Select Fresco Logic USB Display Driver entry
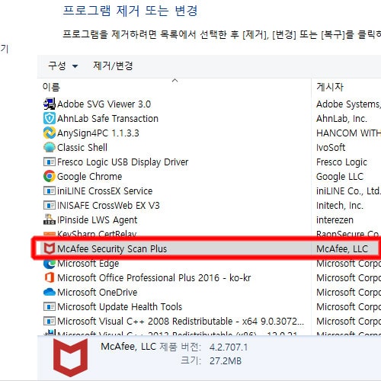381x381 pixels. [123, 162]
